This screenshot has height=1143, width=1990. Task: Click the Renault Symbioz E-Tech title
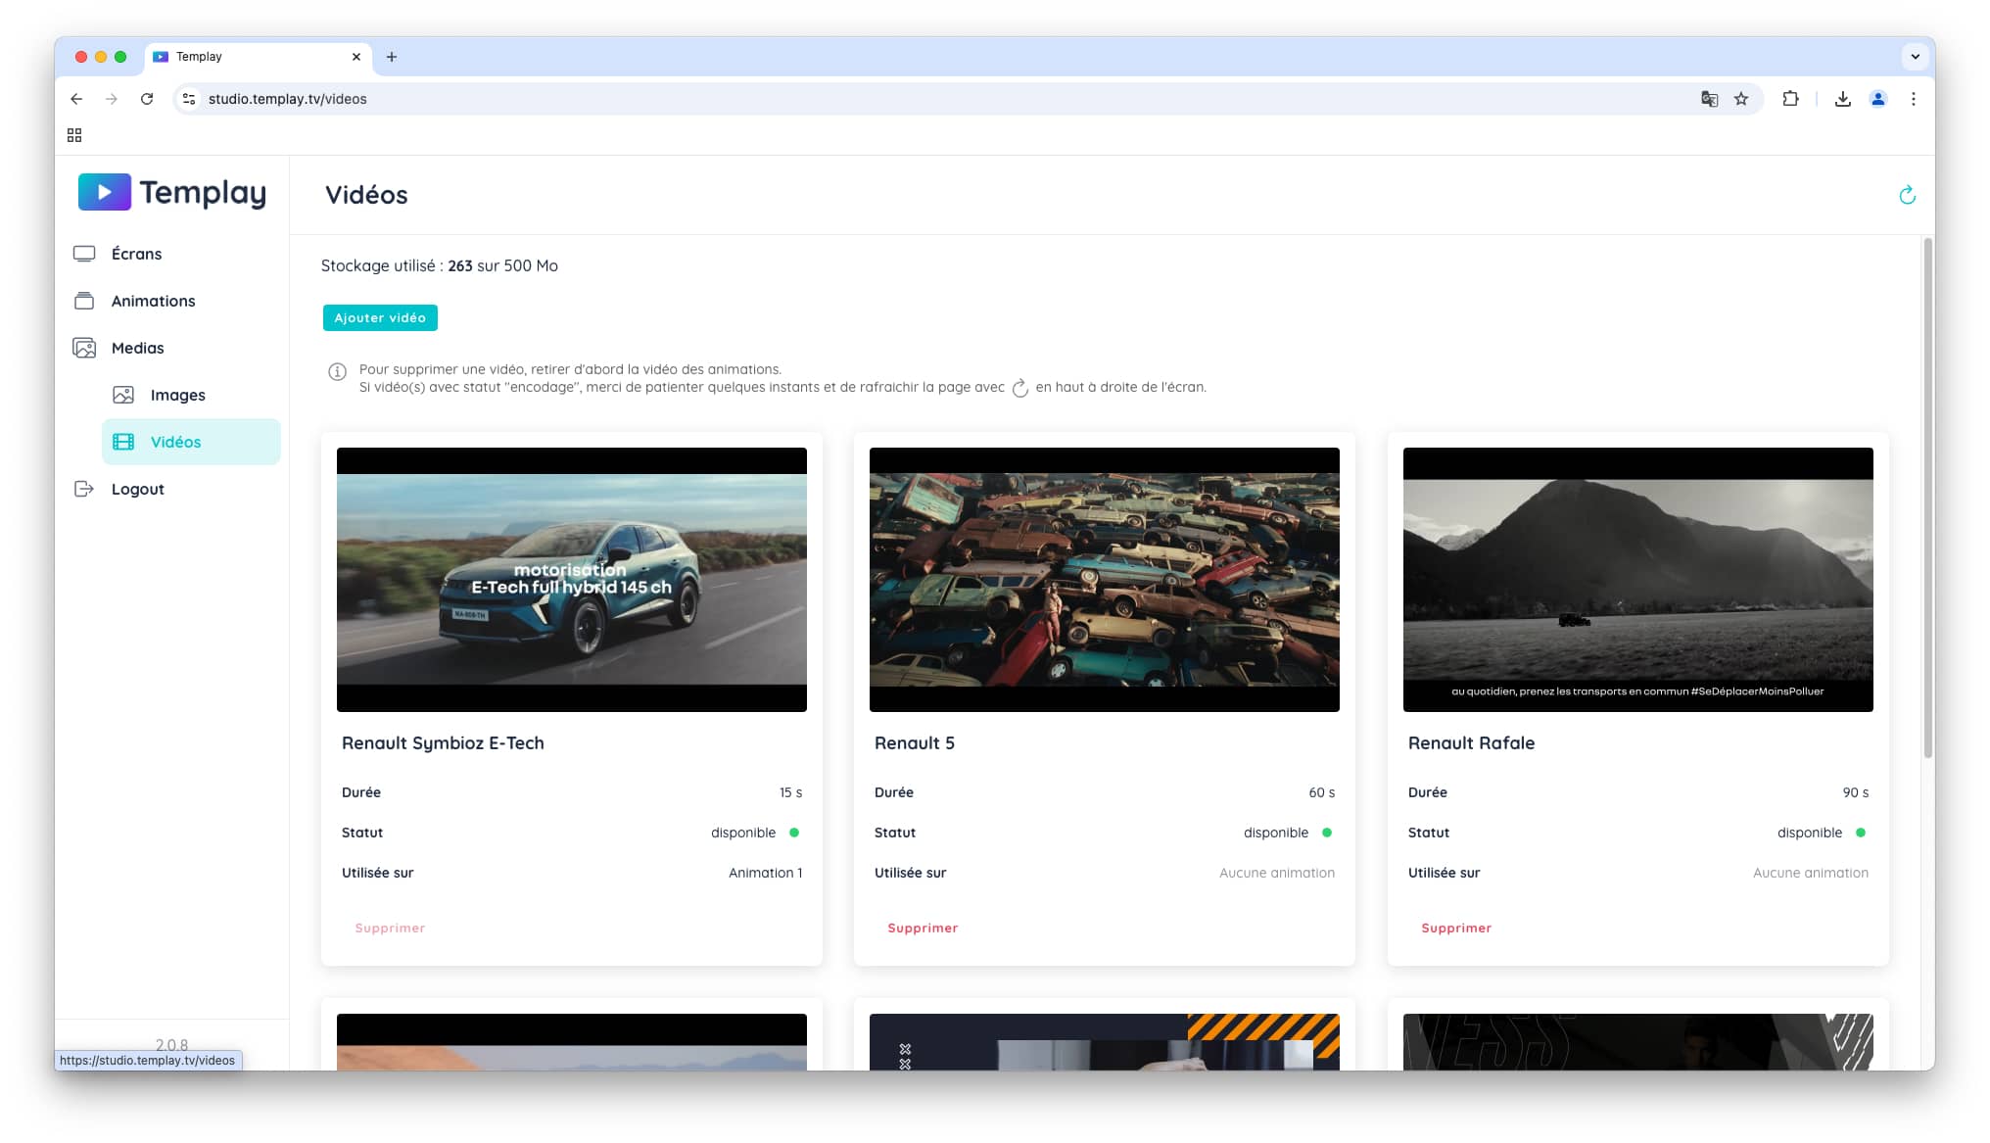tap(443, 743)
